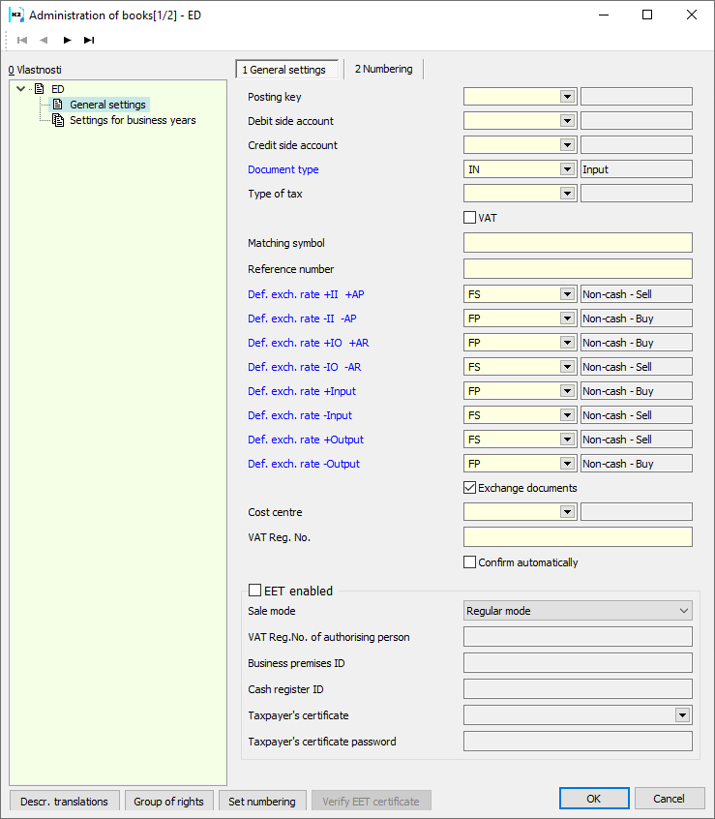Close the Administration of books window
Screen dimensions: 715x819
[x=692, y=15]
